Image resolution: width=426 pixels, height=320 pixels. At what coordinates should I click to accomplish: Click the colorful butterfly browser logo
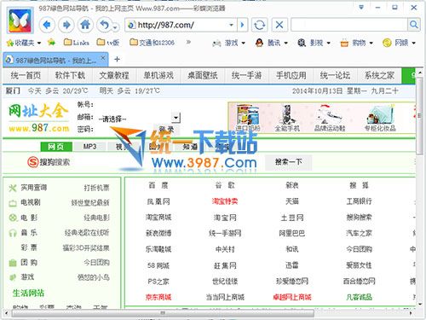pyautogui.click(x=20, y=21)
